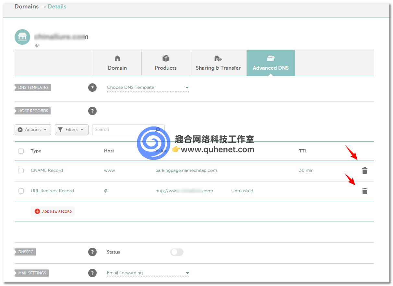Focus the host records Search field
Screen dimensions: 393x286
click(x=128, y=130)
